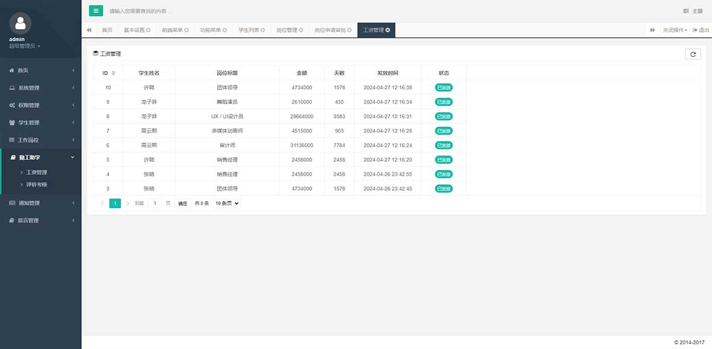Open the 超级管理员 user dropdown
This screenshot has height=349, width=712.
(x=24, y=46)
